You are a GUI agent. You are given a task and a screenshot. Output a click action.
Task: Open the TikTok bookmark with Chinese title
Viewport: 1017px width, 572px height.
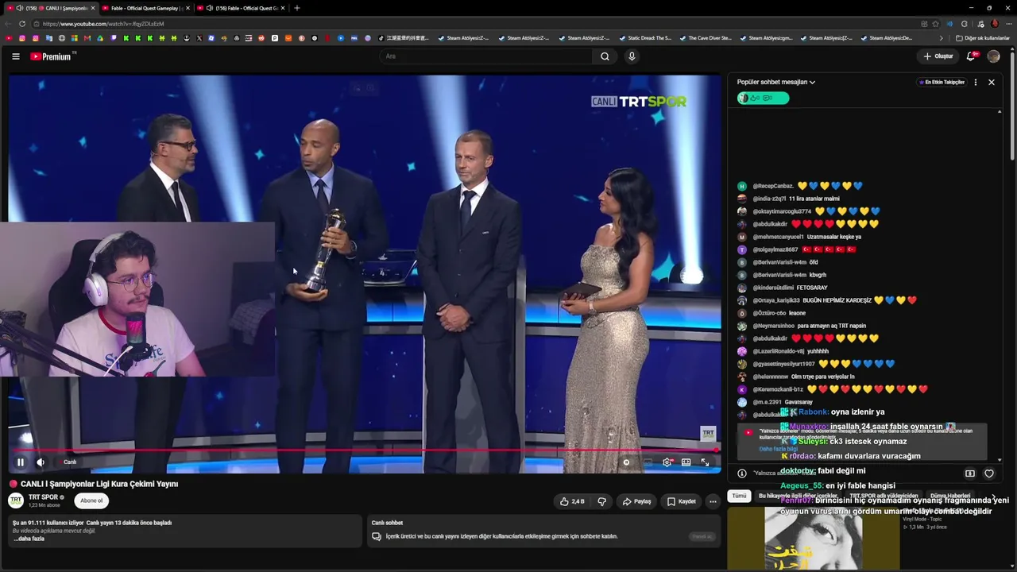tap(404, 38)
